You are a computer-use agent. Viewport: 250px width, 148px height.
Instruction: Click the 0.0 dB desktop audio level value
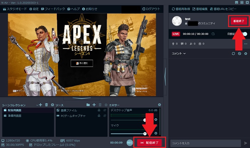[153, 110]
